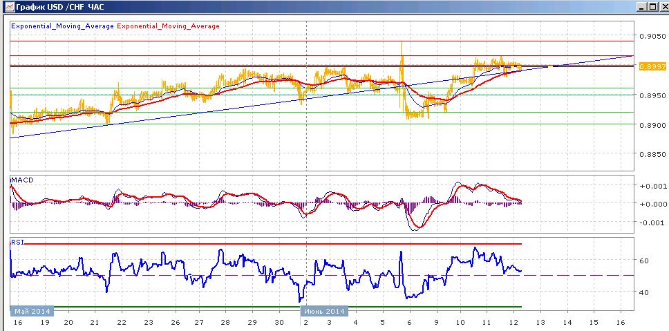Click the 0.8900 price axis label

point(652,125)
